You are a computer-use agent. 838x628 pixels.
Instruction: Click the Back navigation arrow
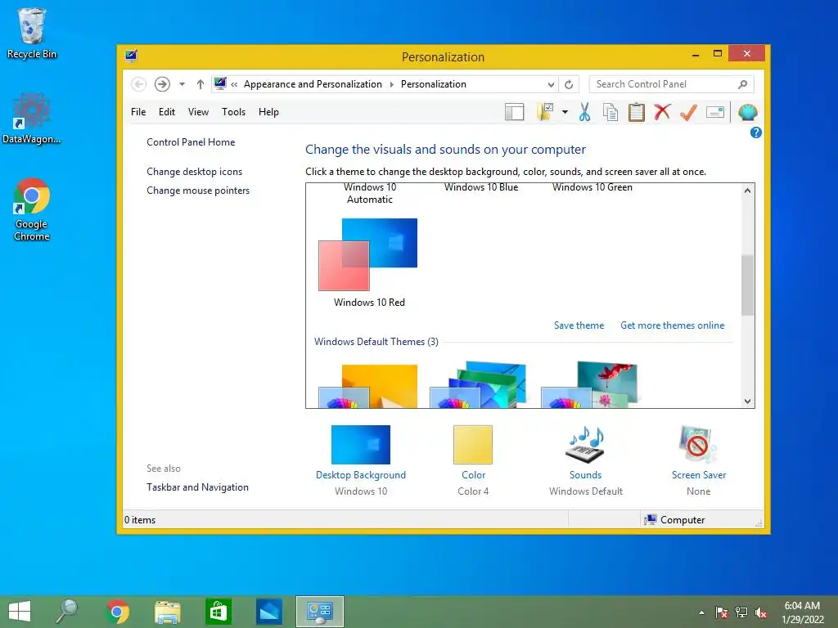(138, 84)
